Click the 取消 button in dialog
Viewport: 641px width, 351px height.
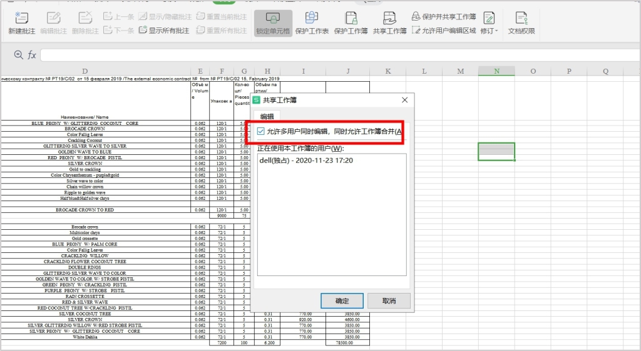tap(389, 301)
